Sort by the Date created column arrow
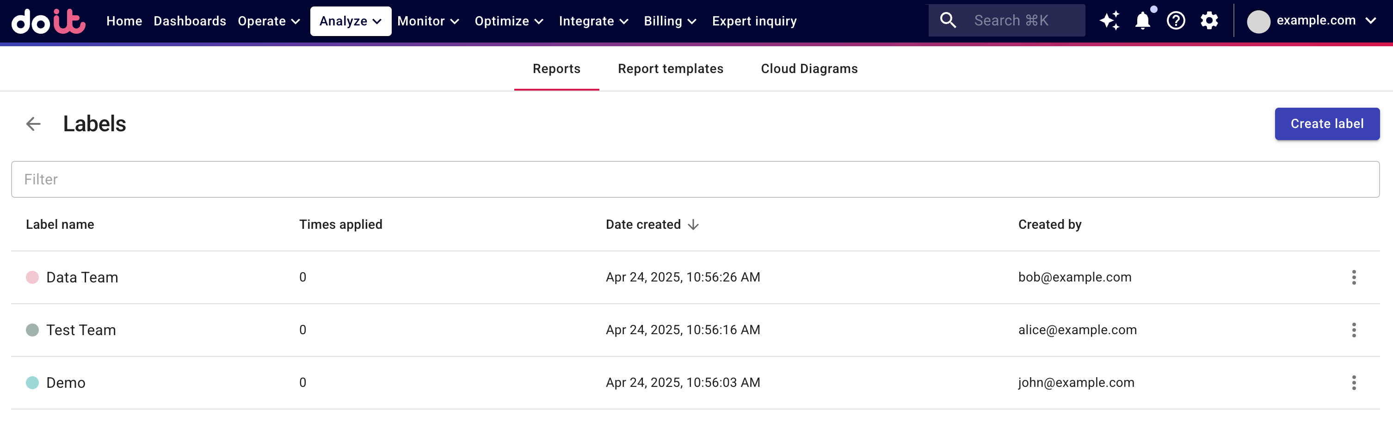1393x428 pixels. coord(693,225)
